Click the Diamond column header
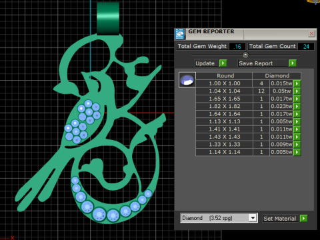Image resolution: width=320 pixels, height=240 pixels. tap(277, 76)
